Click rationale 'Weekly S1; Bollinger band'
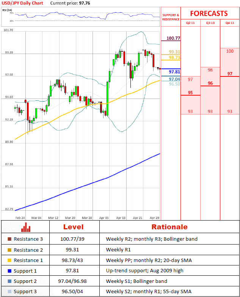This screenshot has width=240, height=297. (x=136, y=281)
